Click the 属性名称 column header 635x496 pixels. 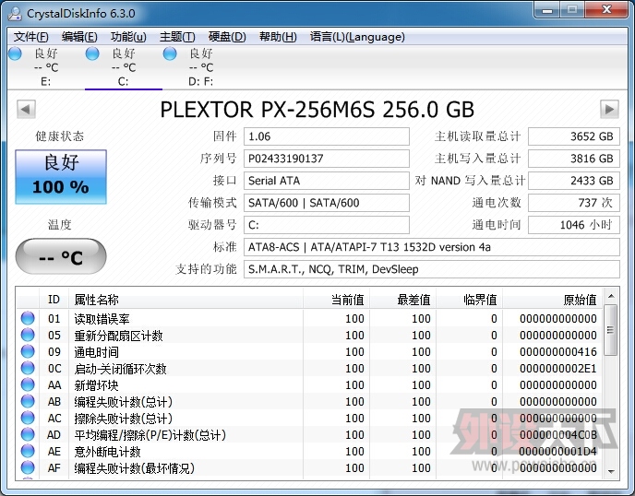(97, 300)
